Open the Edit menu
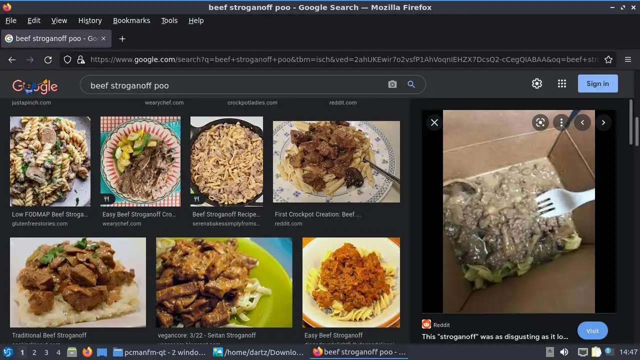The image size is (640, 360). click(x=34, y=20)
